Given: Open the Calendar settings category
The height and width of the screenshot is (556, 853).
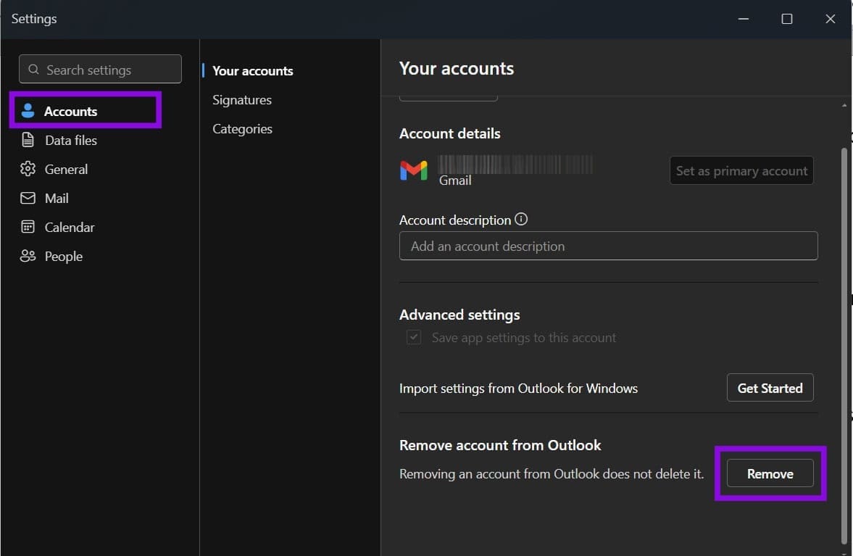Looking at the screenshot, I should tap(69, 228).
